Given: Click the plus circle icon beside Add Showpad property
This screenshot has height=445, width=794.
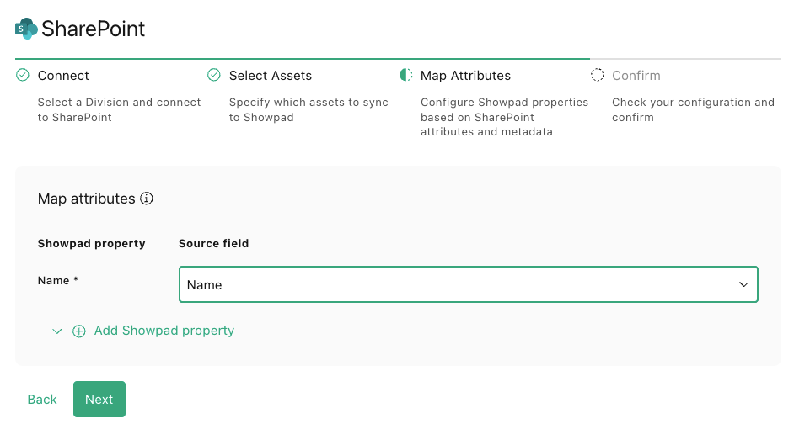Looking at the screenshot, I should pyautogui.click(x=79, y=331).
